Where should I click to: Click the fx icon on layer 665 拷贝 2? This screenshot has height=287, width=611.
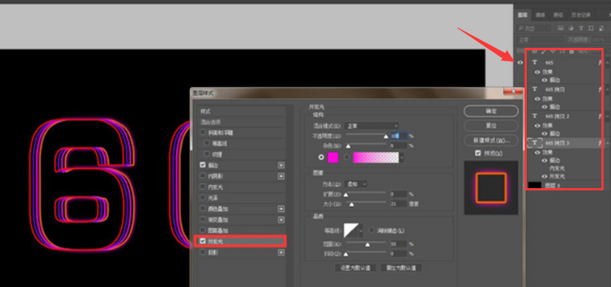[600, 116]
